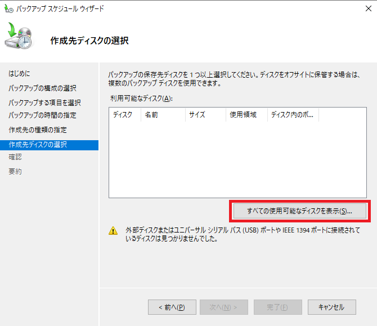The image size is (377, 326).
Task: Click the 確認 step in the sidebar
Action: pos(15,157)
